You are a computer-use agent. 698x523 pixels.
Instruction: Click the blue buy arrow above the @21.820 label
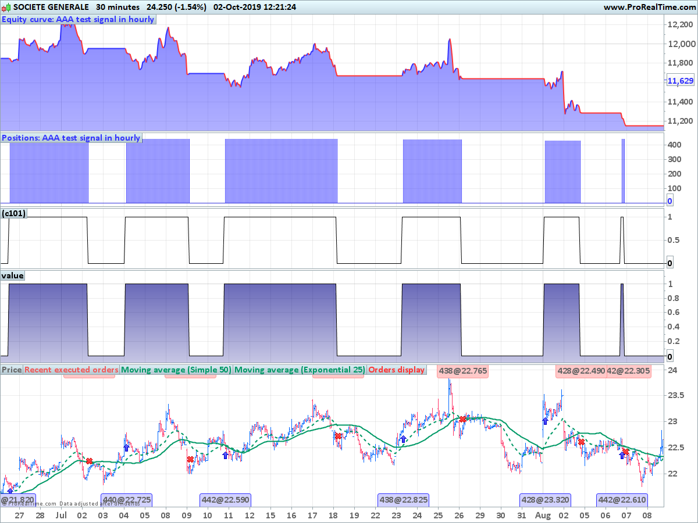(10, 492)
